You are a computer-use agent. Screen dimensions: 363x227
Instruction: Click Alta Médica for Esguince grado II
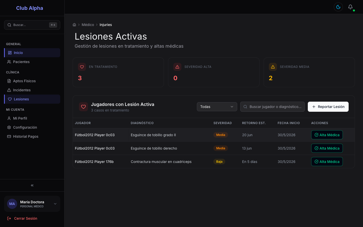327,135
